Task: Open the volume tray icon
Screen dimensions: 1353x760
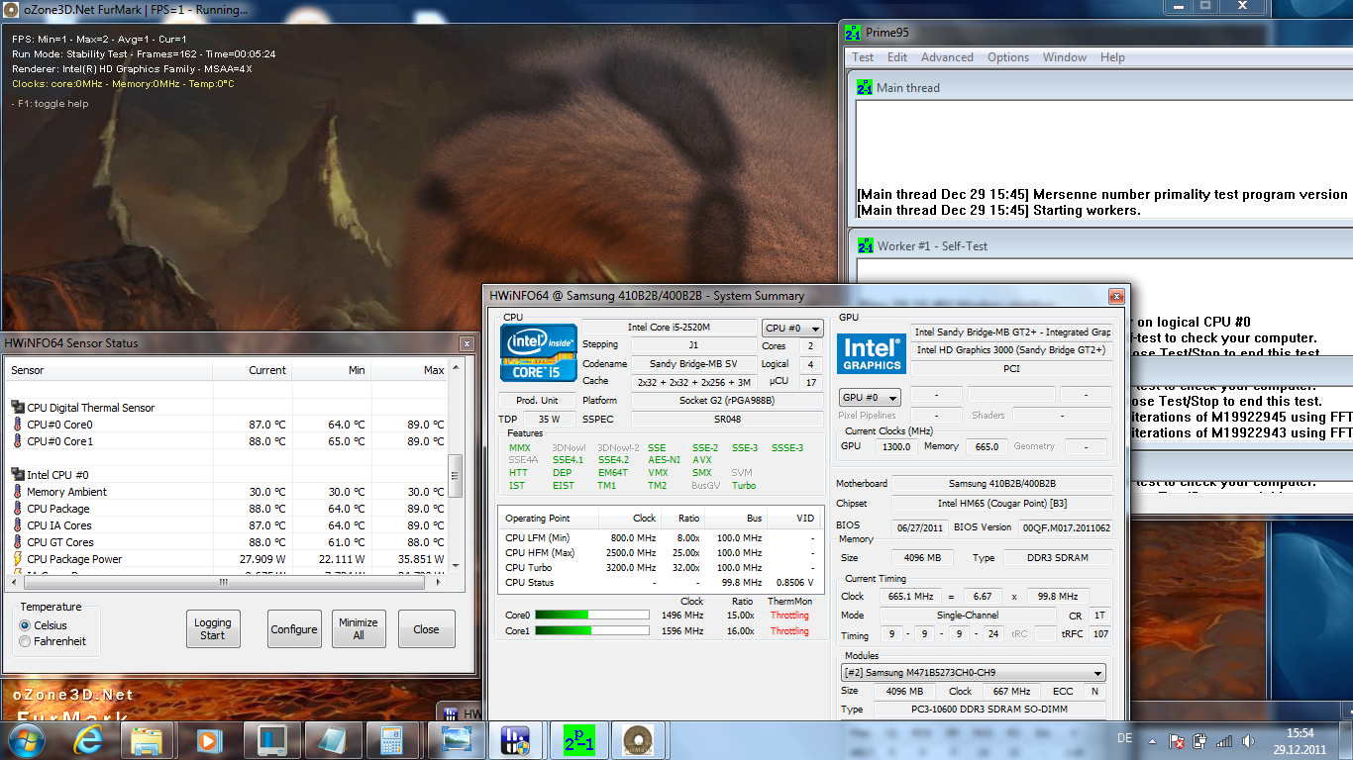Action: (x=1248, y=740)
